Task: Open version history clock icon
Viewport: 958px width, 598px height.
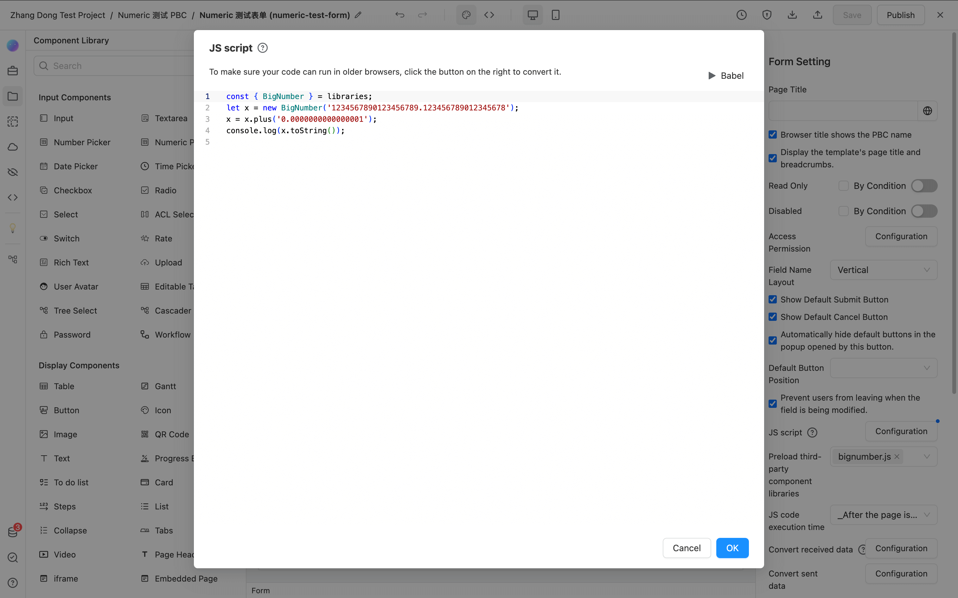Action: (x=741, y=15)
